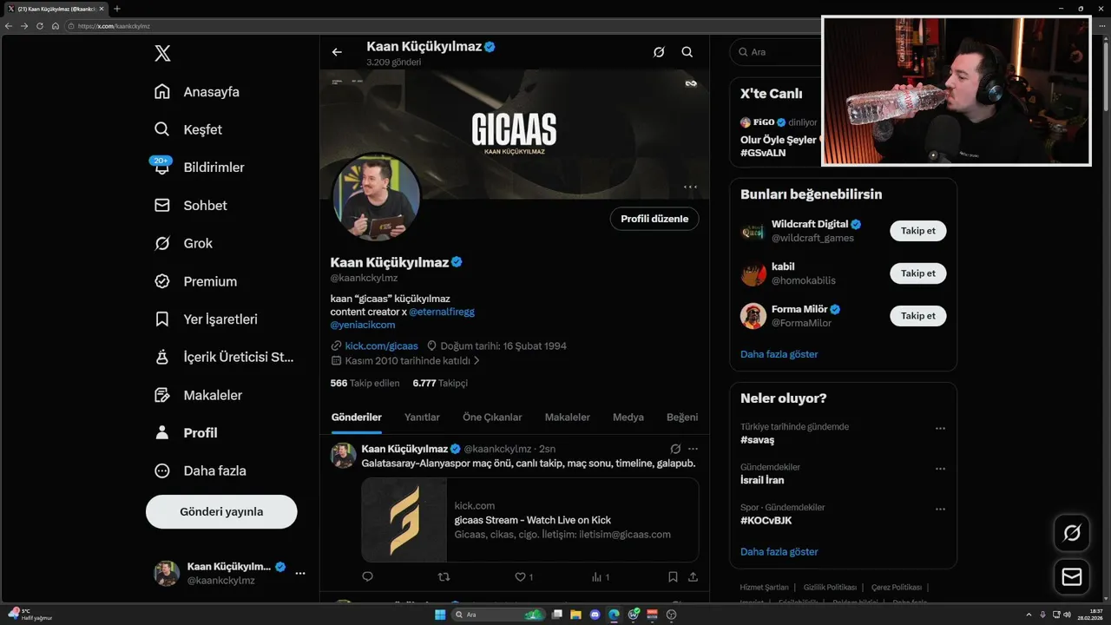Switch to Medya tab

628,418
